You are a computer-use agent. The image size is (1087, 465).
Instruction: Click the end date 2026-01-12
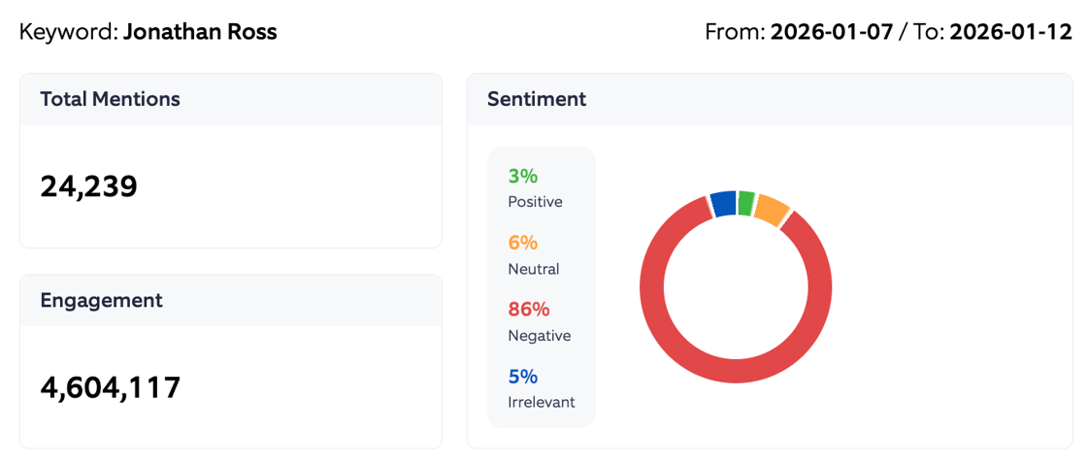coord(1010,32)
